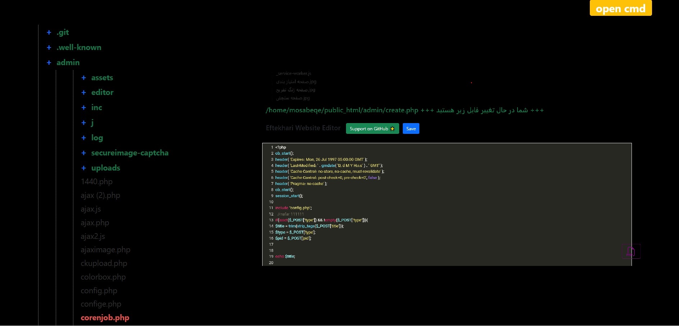Screen dimensions: 679x326
Task: Open the corenjob.php file
Action: coord(105,318)
